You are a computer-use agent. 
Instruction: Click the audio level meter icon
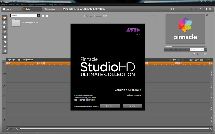click(x=208, y=60)
